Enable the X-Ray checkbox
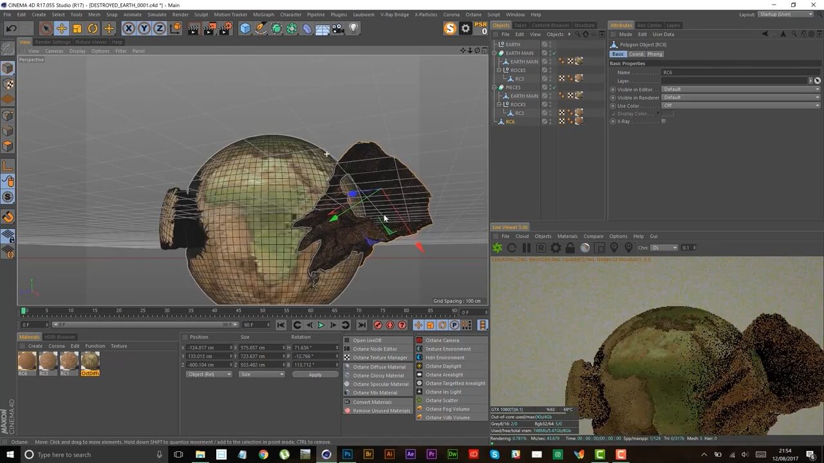Screen dimensions: 824x463 coord(664,122)
